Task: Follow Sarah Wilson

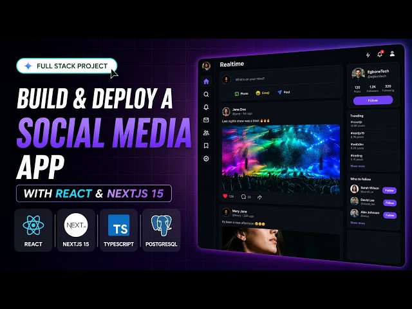Action: click(389, 191)
